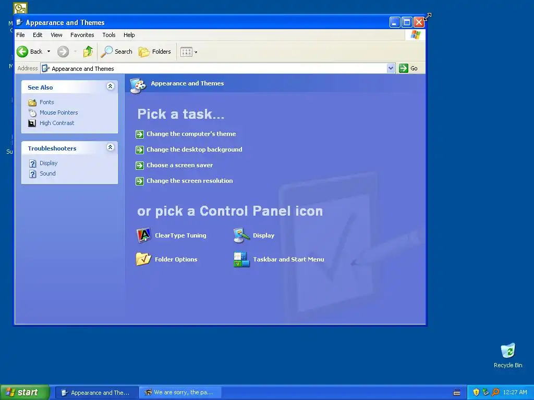This screenshot has height=400, width=534.
Task: Click the Fonts link text
Action: (46, 102)
